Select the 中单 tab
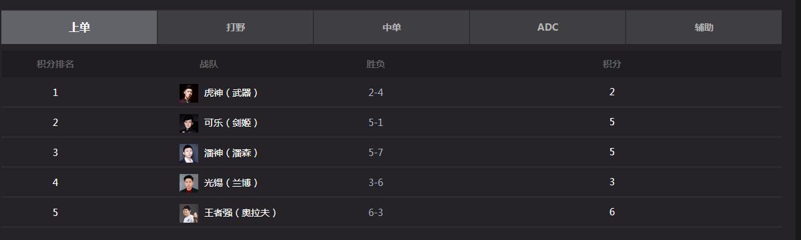This screenshot has height=240, width=801. pyautogui.click(x=391, y=27)
